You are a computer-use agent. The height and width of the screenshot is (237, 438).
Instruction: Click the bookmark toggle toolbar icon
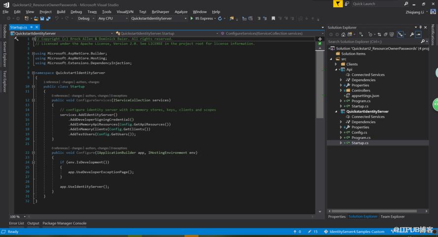[273, 18]
